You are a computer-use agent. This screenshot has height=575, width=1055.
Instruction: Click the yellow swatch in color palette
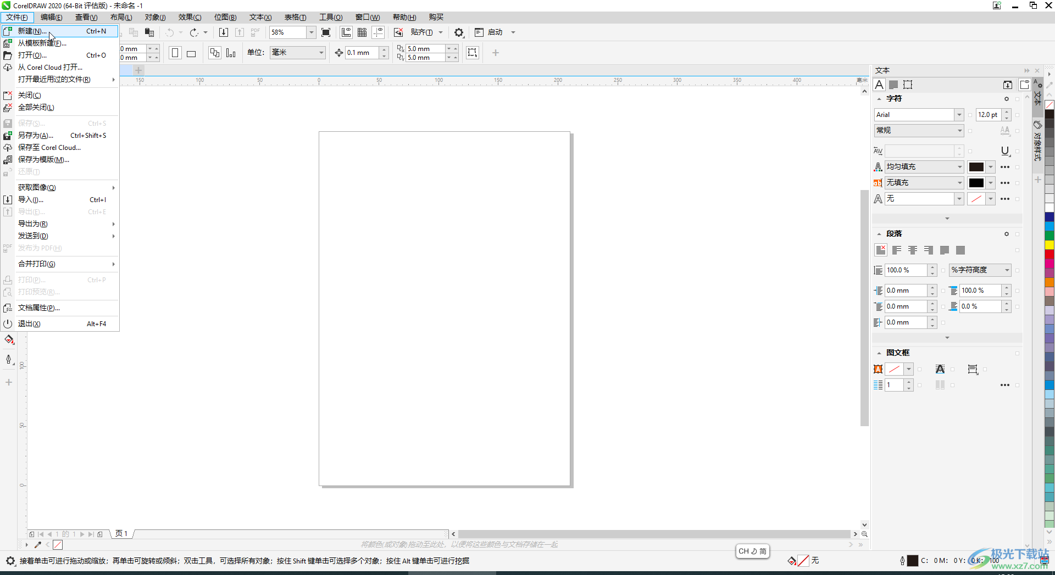click(1050, 245)
